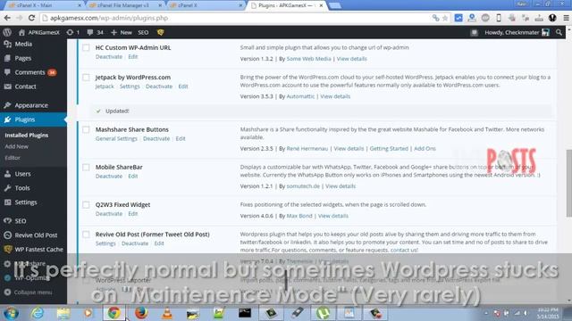The width and height of the screenshot is (572, 321).
Task: Open the plugin Editor submenu
Action: click(x=13, y=158)
